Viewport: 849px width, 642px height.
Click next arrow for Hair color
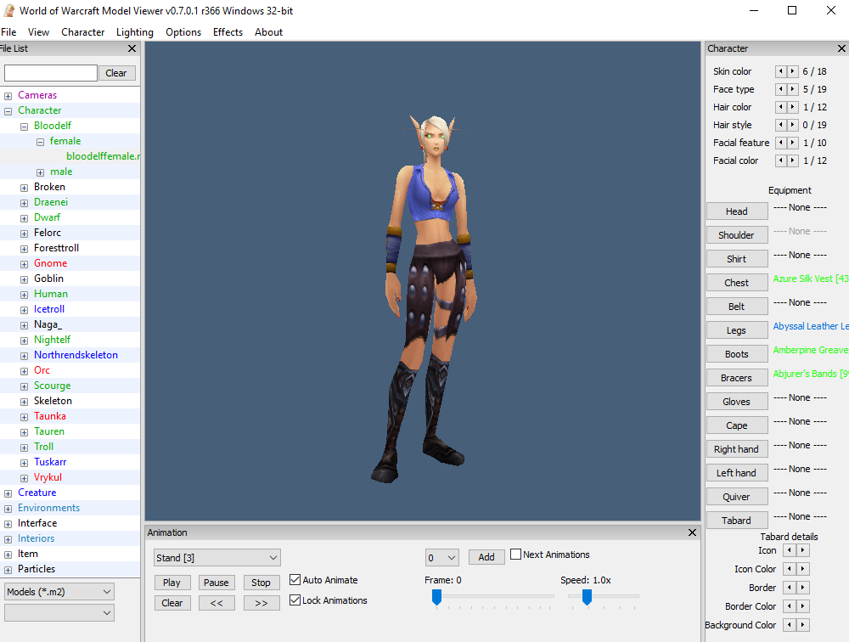[793, 107]
